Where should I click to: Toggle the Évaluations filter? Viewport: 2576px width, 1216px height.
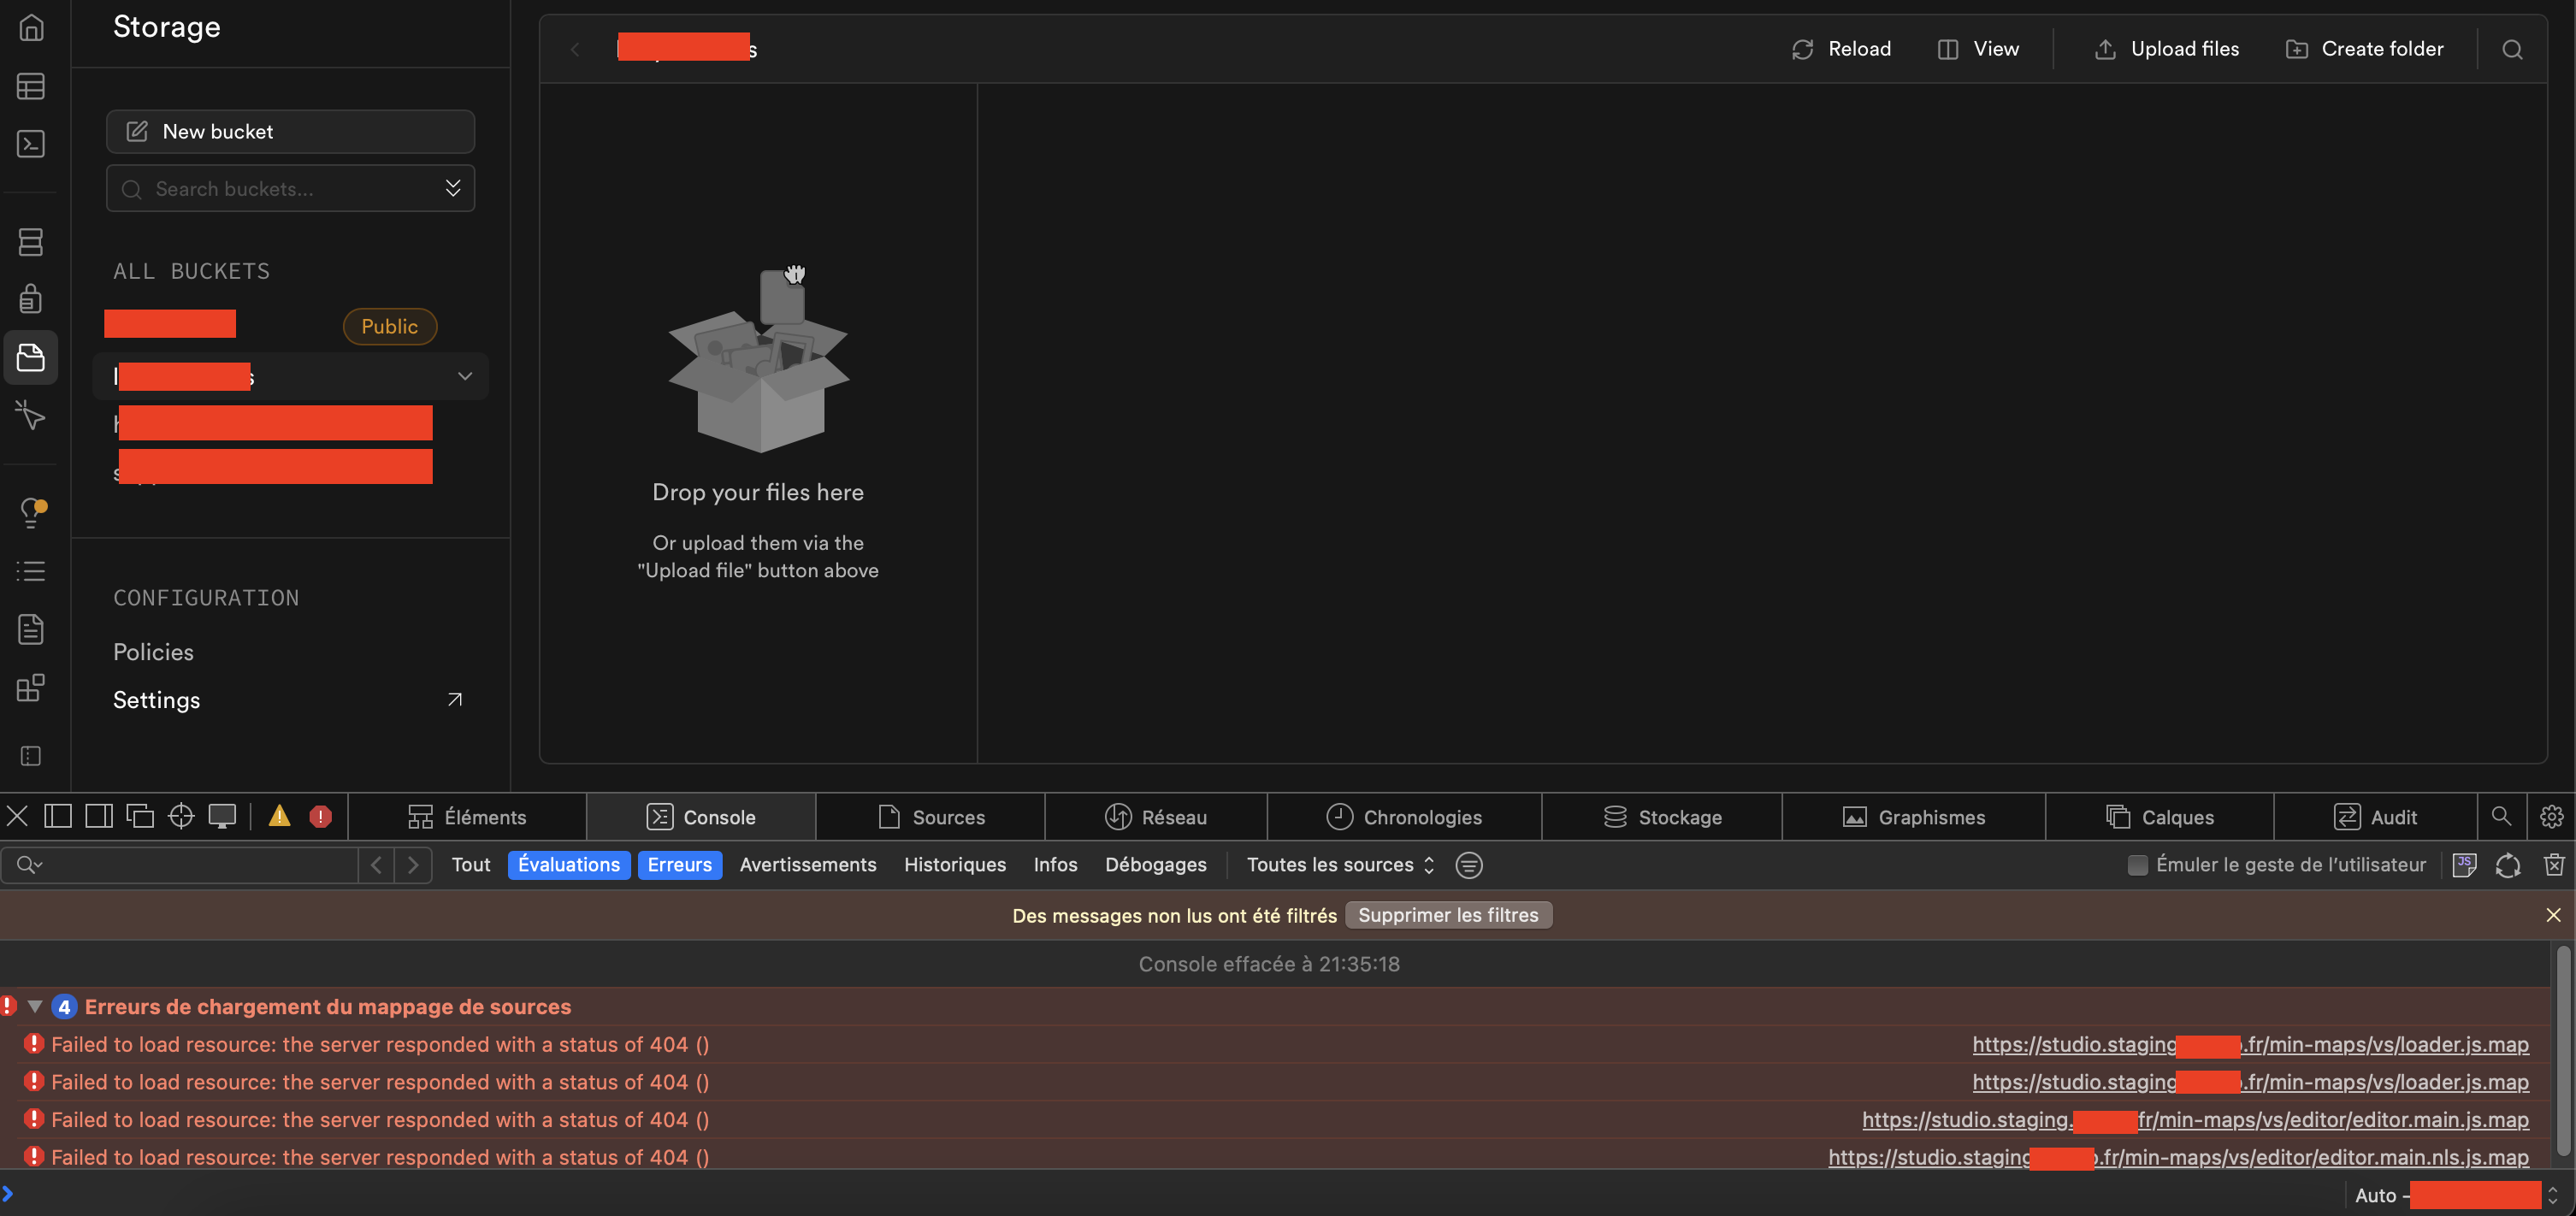click(x=568, y=865)
